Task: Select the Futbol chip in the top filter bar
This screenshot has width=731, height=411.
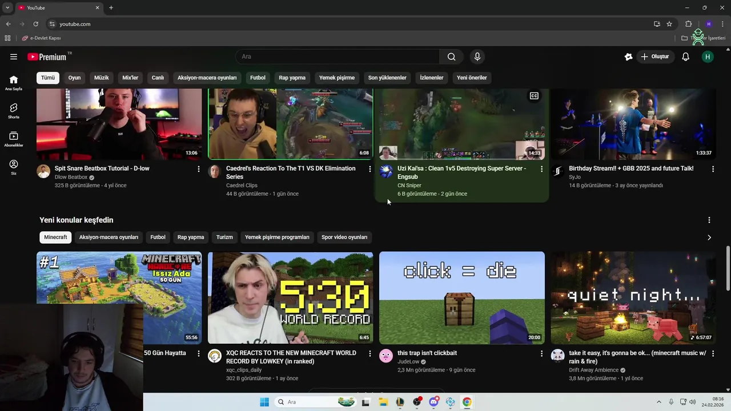Action: [x=258, y=78]
